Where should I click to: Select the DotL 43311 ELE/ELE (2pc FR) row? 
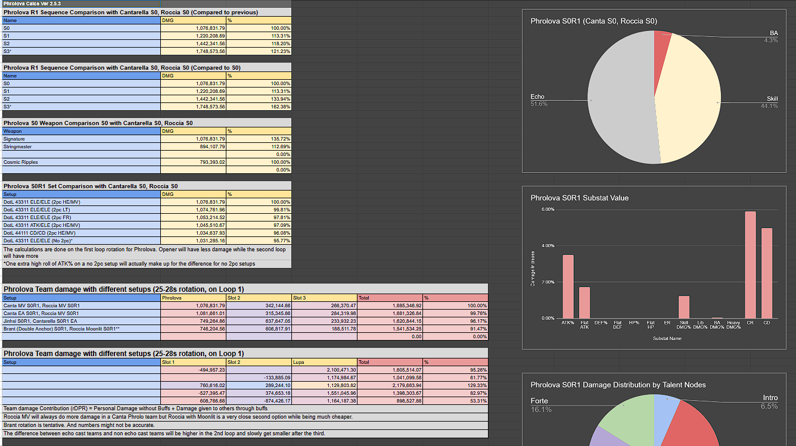tap(81, 217)
